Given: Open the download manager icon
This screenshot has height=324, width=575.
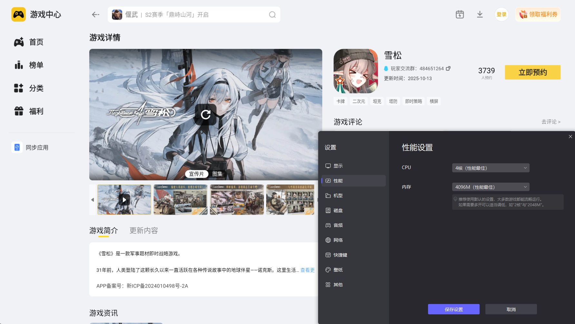Looking at the screenshot, I should [x=480, y=14].
